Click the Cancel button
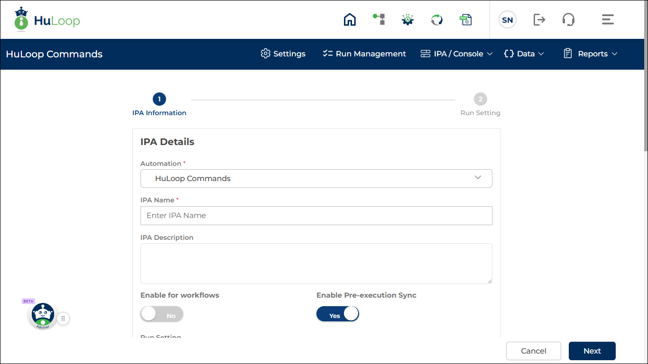648x364 pixels. click(x=534, y=351)
